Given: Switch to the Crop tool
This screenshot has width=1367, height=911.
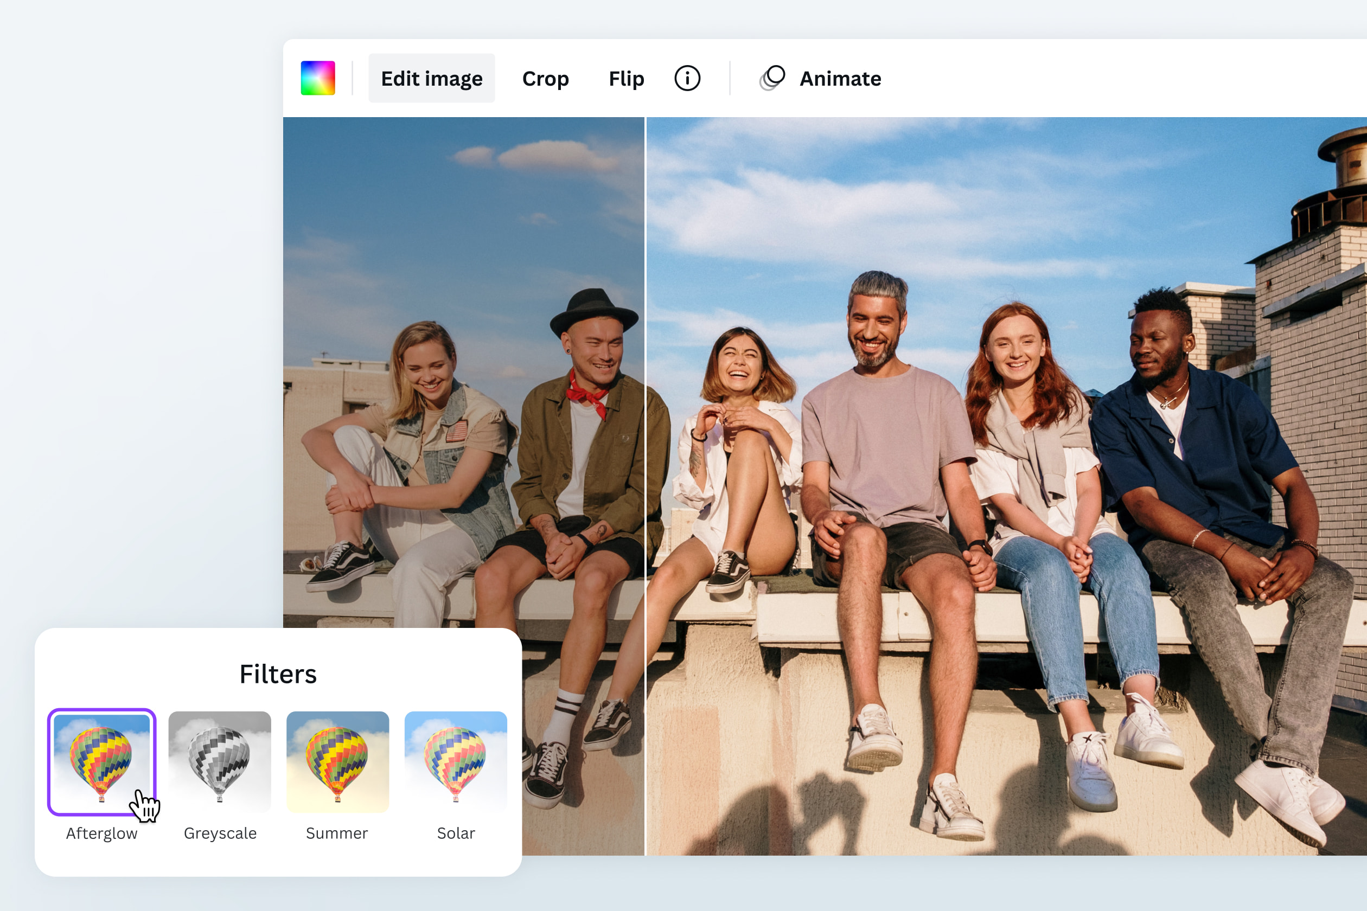Looking at the screenshot, I should (545, 78).
